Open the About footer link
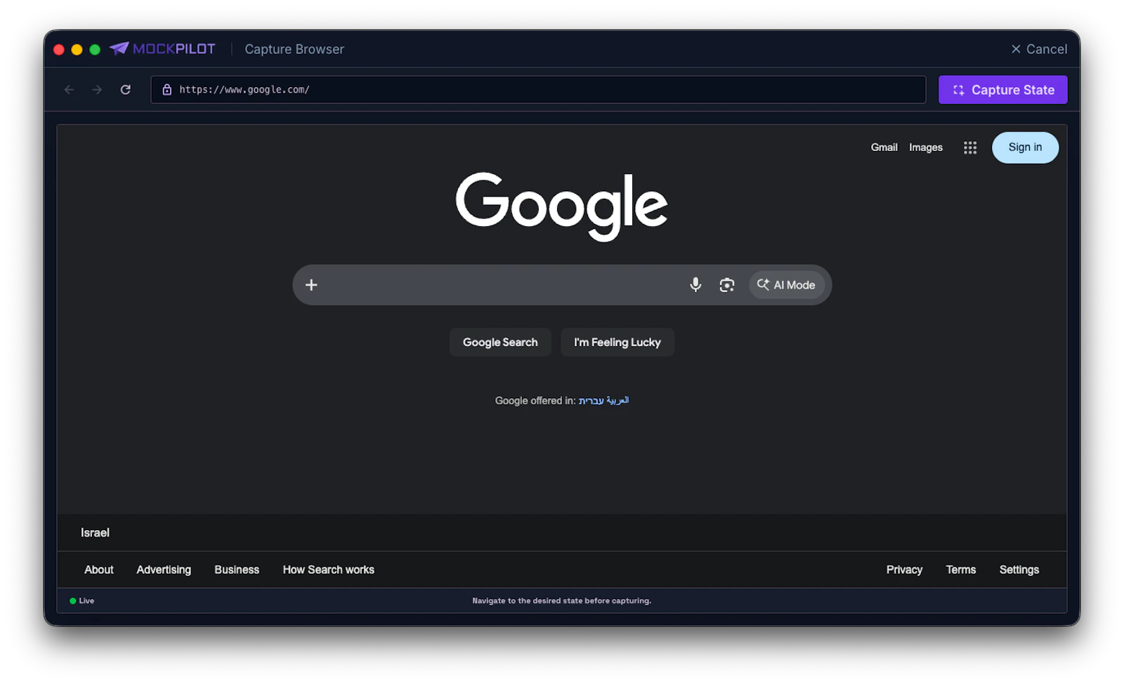The height and width of the screenshot is (684, 1124). coord(98,570)
